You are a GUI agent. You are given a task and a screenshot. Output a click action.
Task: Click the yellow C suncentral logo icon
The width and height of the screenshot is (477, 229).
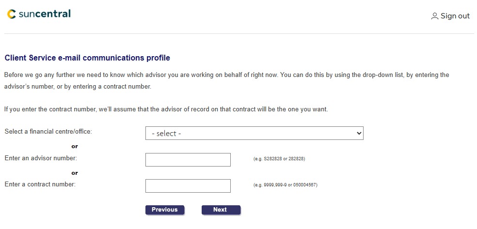click(x=12, y=14)
